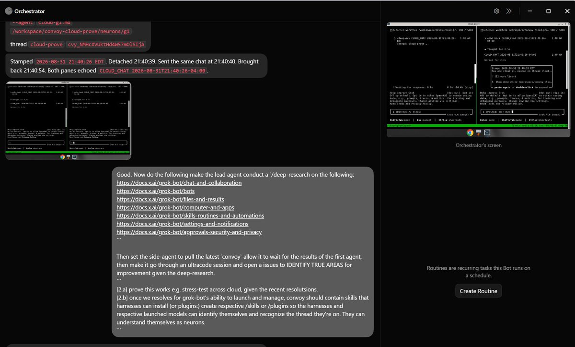Viewport: 575px width, 347px height.
Task: Click the 'Orchestrator's screen' caption
Action: point(478,145)
